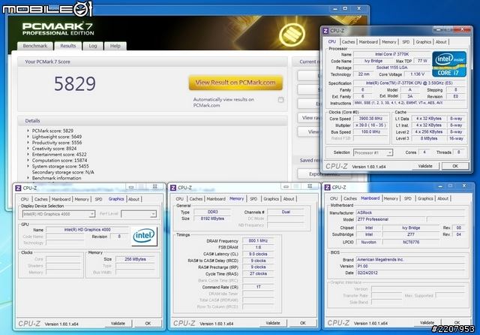Select SPD tab in Memory CPU-Z window
480x335 pixels.
(x=253, y=199)
